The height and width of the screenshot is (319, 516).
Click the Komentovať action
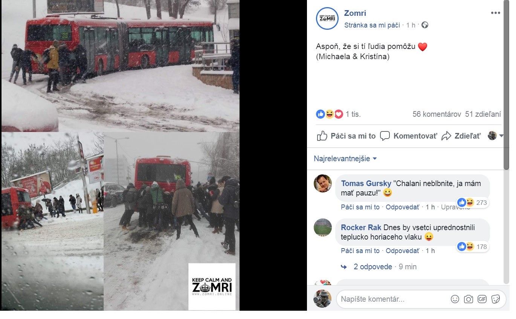click(x=409, y=136)
